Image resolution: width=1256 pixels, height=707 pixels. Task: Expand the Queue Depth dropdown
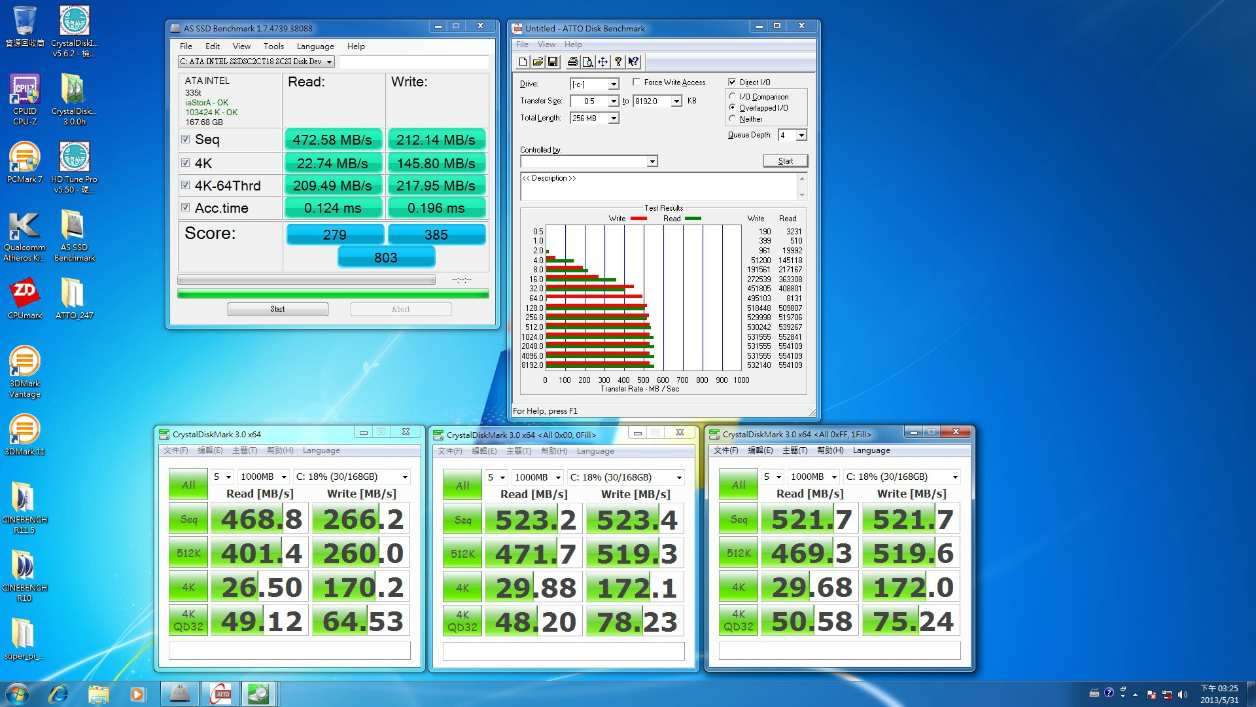[x=801, y=135]
